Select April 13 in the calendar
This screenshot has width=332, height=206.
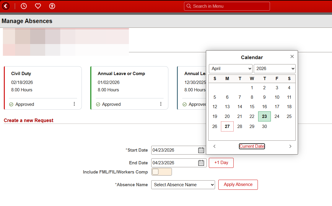click(227, 107)
